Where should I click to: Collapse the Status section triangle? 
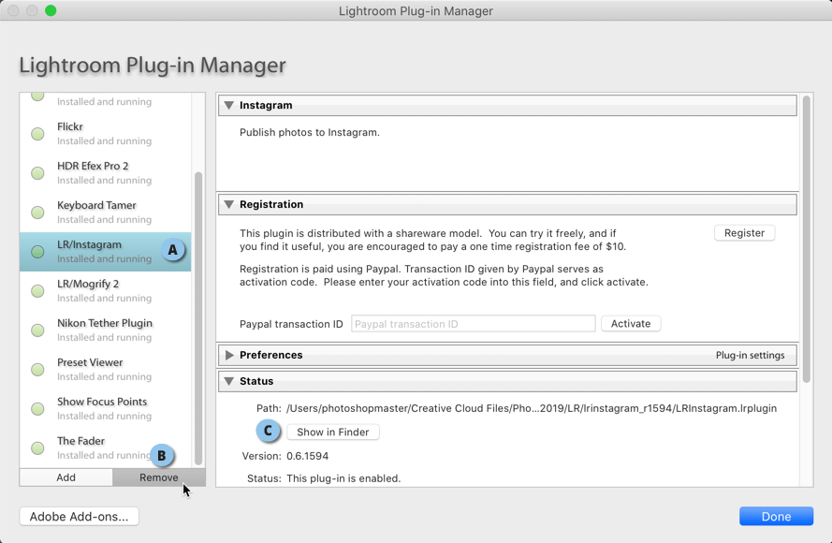(228, 381)
